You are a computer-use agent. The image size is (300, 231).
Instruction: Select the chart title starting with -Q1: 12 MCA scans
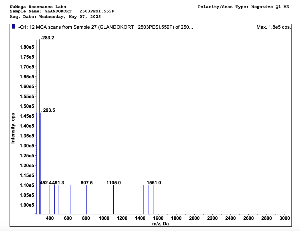[x=105, y=27]
